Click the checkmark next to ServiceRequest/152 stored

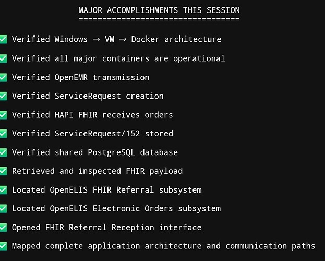[x=3, y=134]
